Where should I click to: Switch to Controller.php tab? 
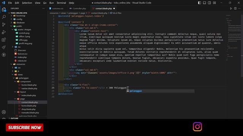click(x=79, y=8)
